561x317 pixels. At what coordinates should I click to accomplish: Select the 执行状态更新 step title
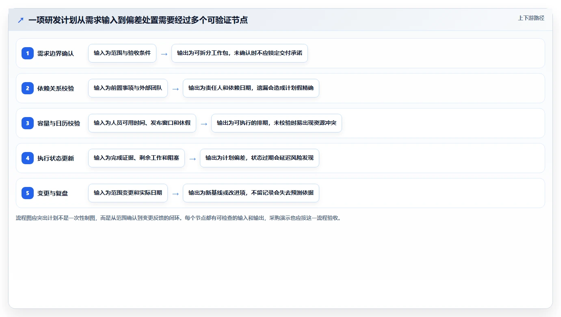point(56,158)
